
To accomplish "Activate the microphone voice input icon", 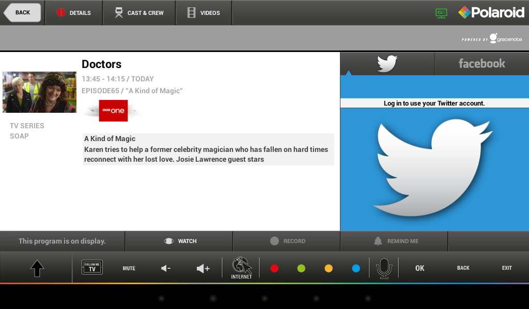I will pyautogui.click(x=384, y=268).
